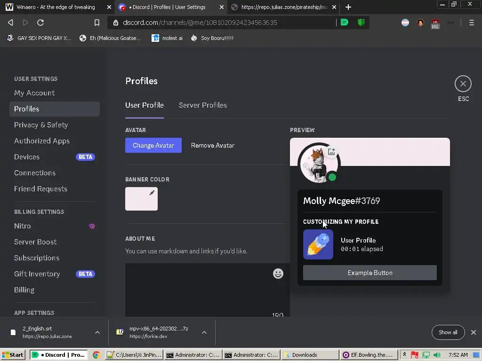Image resolution: width=482 pixels, height=361 pixels.
Task: Click into the About Me text box
Action: pos(208,290)
